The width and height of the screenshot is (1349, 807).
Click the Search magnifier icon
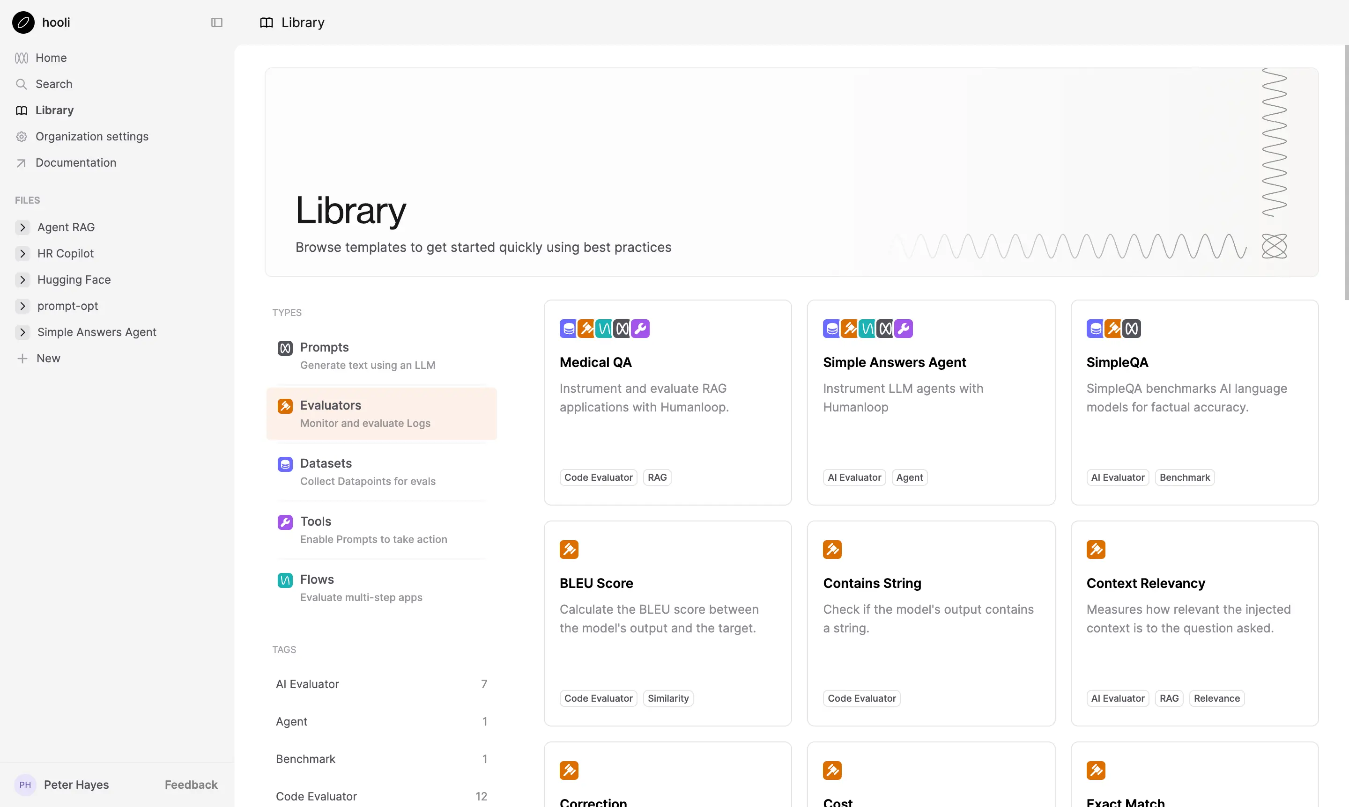(21, 84)
